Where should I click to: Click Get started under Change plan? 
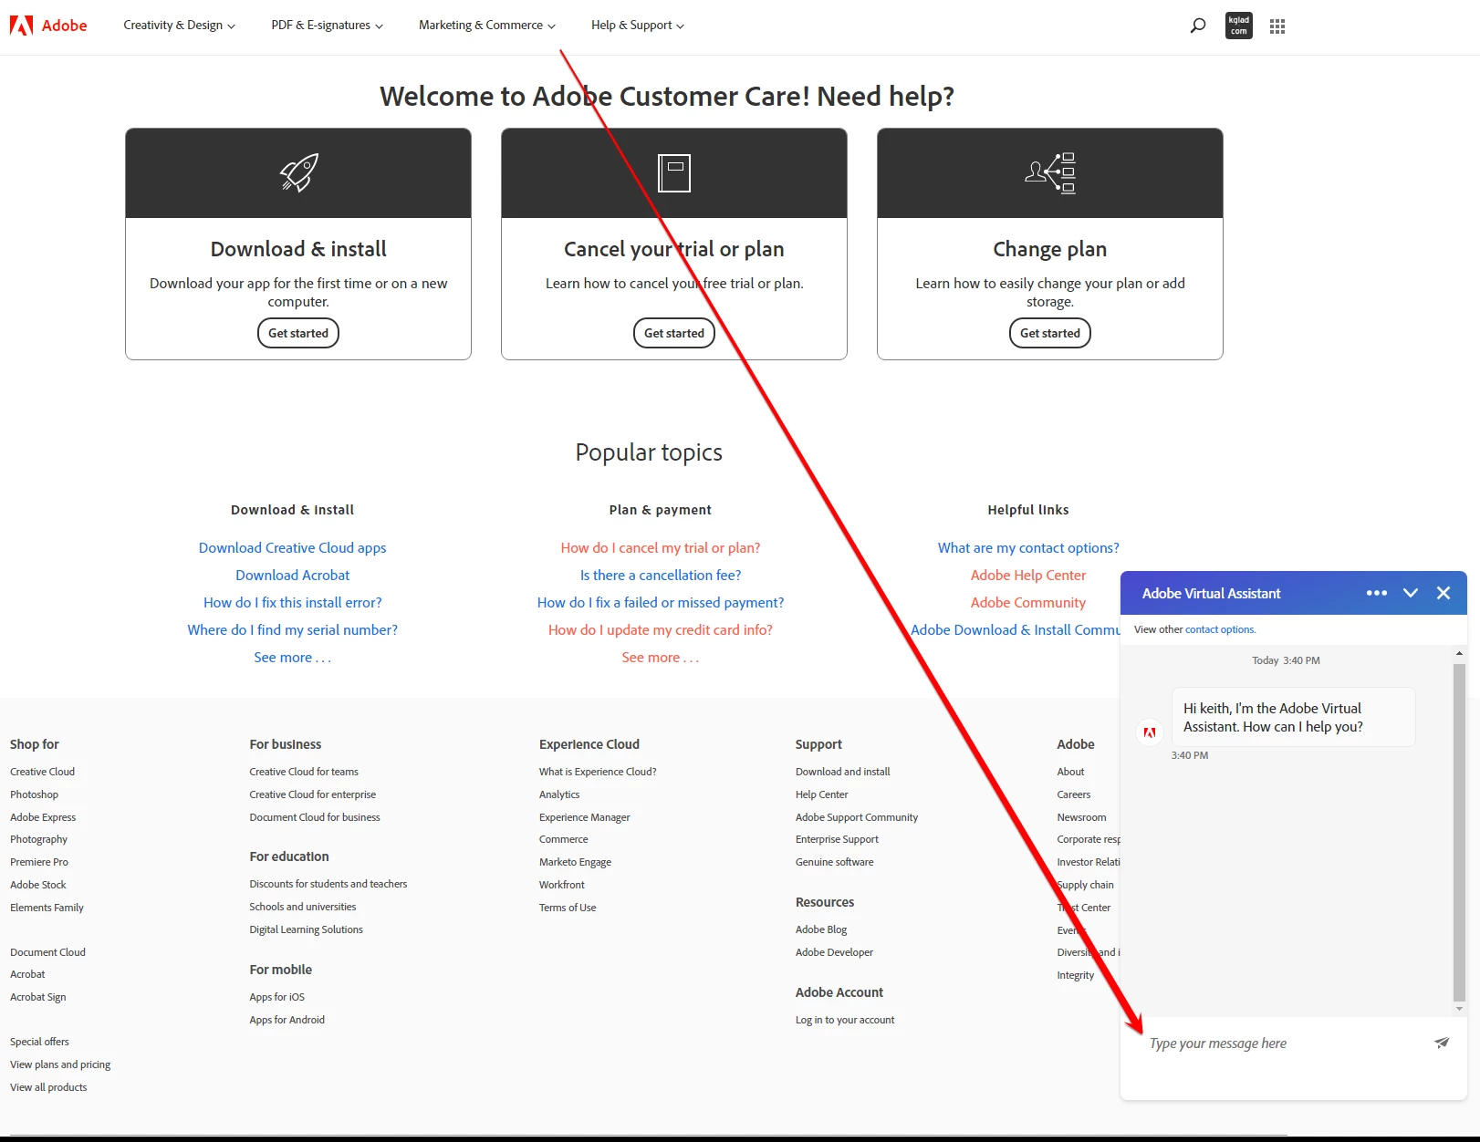[x=1050, y=333]
